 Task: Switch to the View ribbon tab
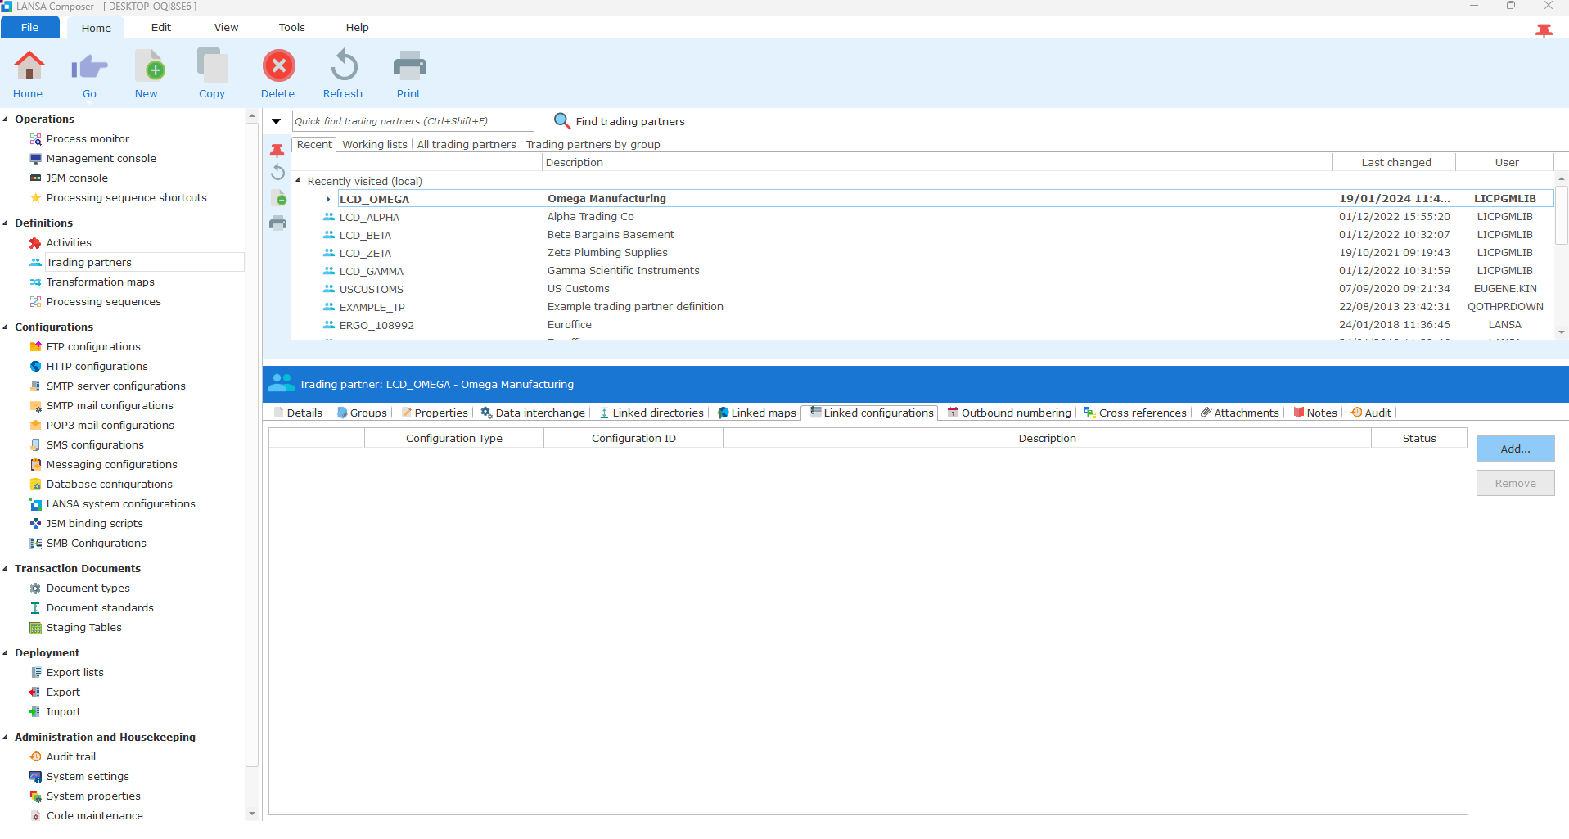pos(227,28)
